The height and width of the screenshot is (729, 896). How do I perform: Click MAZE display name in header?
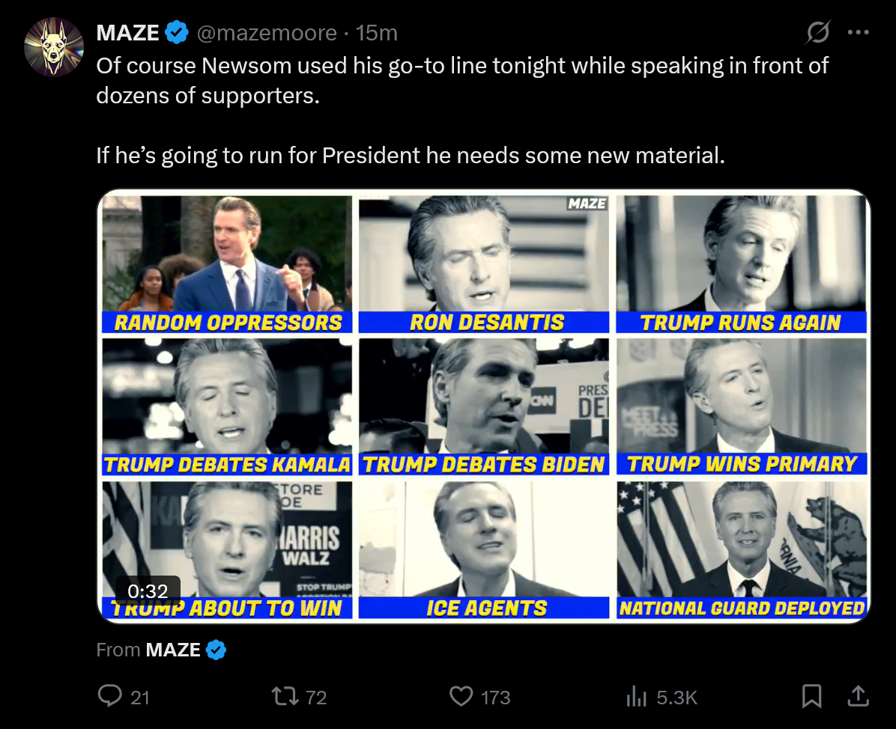[x=127, y=33]
